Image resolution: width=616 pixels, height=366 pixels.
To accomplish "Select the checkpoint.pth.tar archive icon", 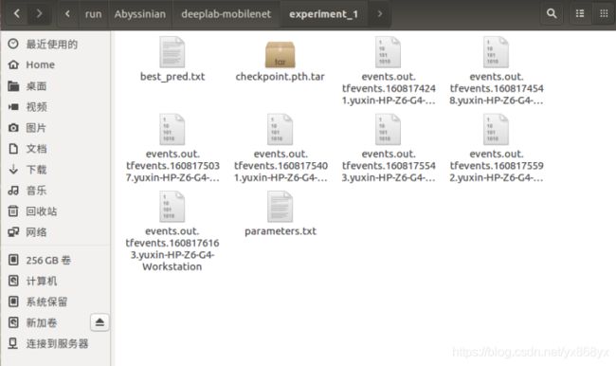I will pos(281,54).
